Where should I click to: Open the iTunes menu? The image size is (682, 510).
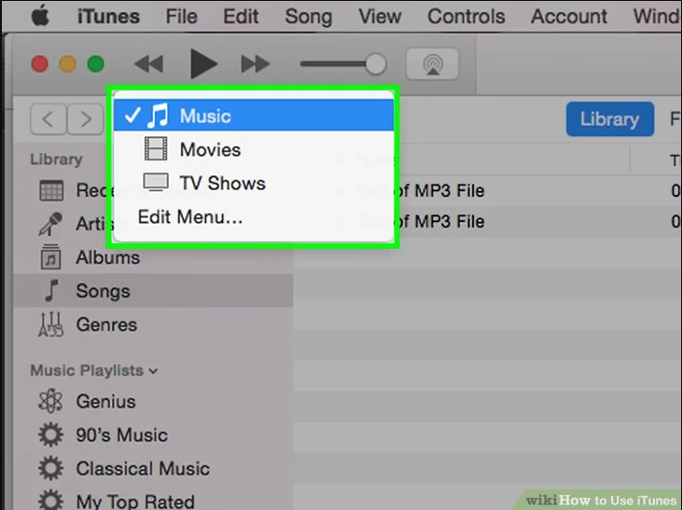[x=108, y=17]
